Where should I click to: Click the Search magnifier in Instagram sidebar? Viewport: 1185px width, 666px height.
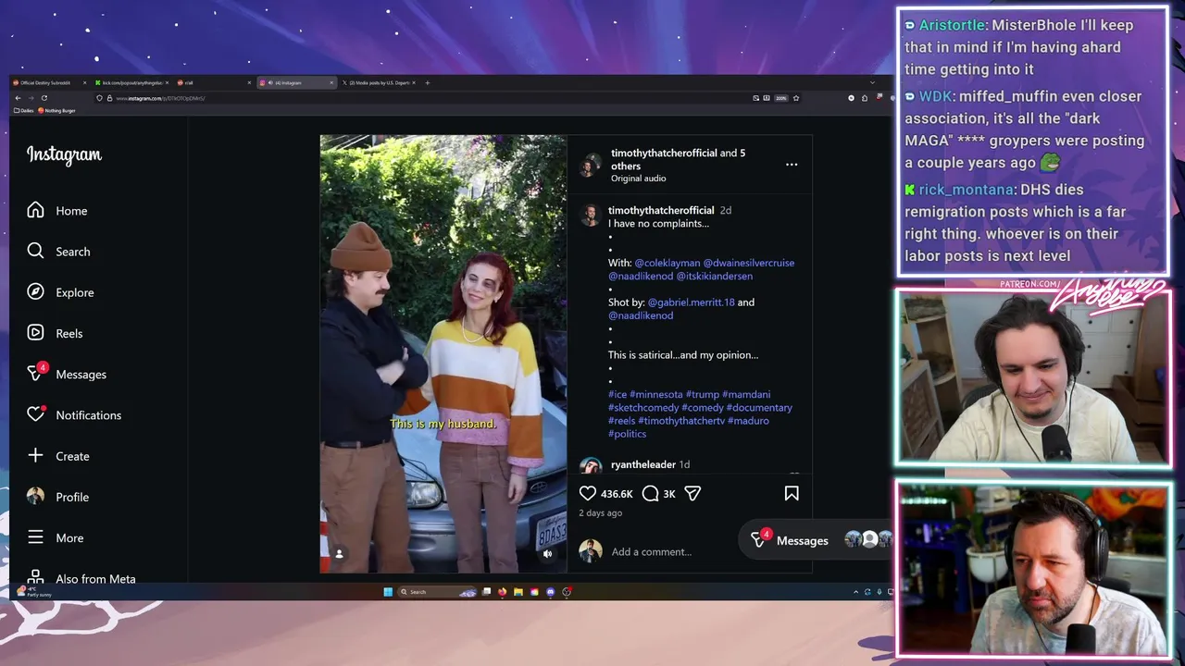pyautogui.click(x=35, y=251)
